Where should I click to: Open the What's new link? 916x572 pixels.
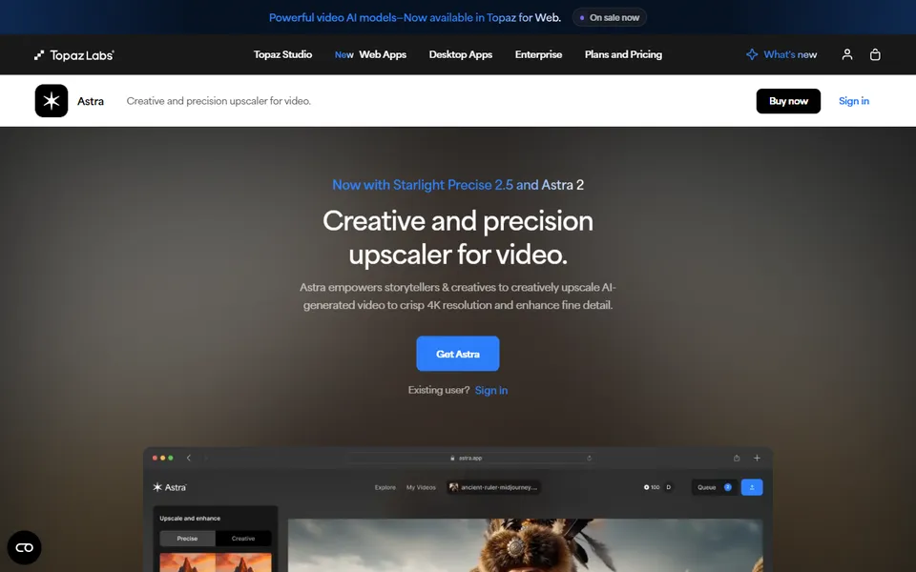click(x=781, y=54)
